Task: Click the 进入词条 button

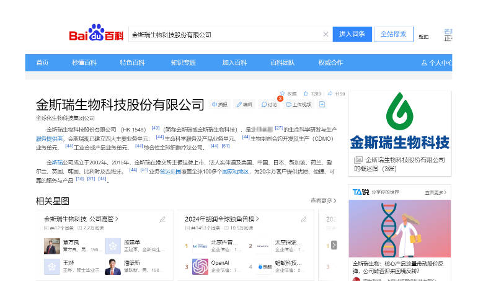Action: (x=352, y=34)
